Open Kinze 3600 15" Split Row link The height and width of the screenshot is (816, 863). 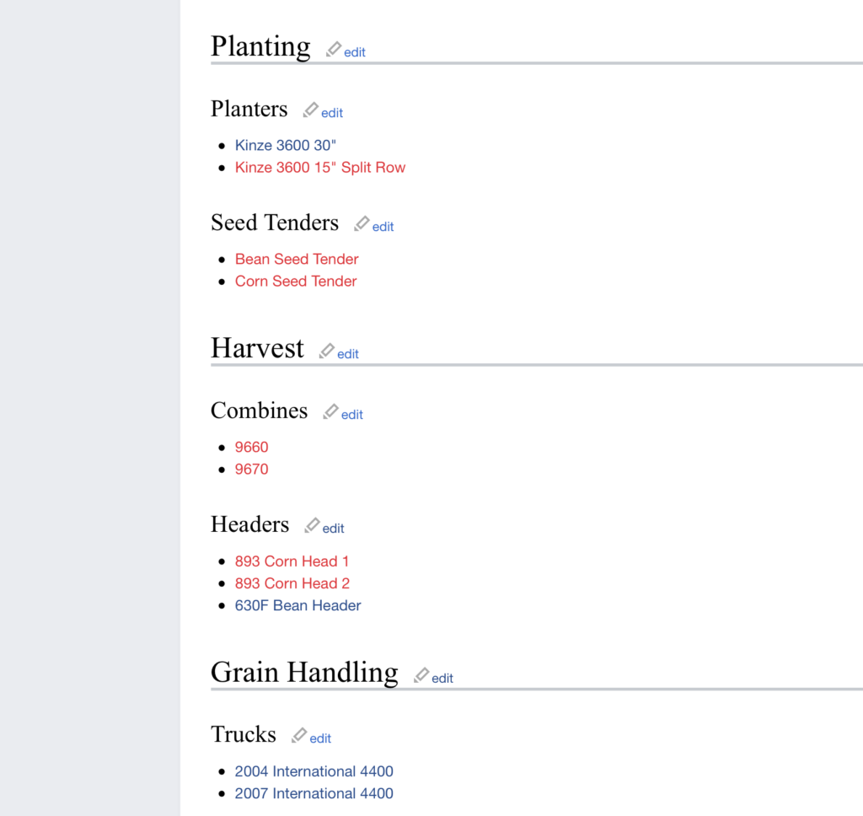(x=319, y=168)
